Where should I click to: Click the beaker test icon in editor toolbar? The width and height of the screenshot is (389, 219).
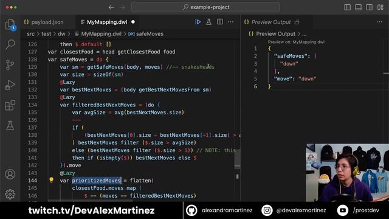coord(209,22)
